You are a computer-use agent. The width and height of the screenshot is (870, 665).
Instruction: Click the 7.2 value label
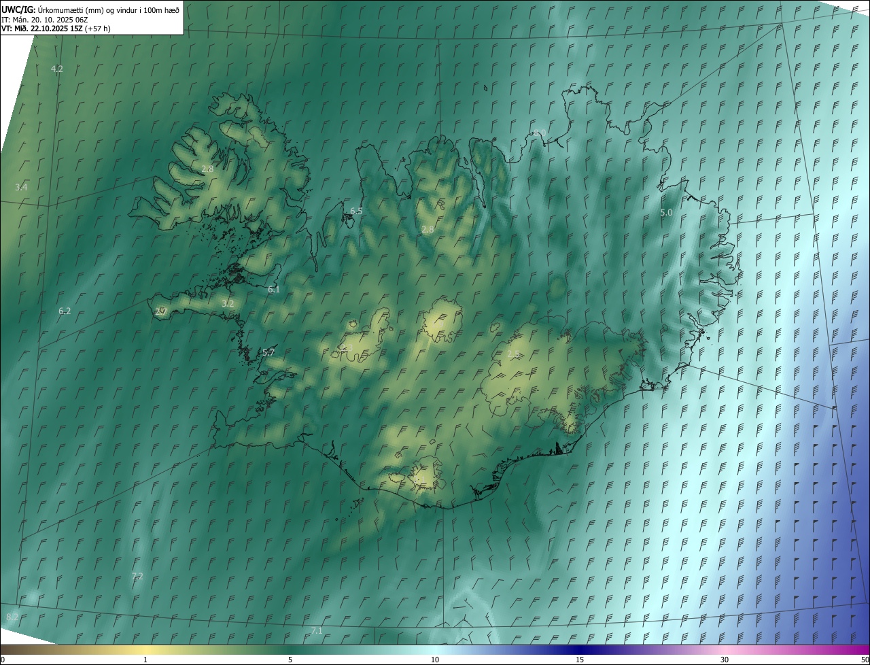tap(137, 577)
